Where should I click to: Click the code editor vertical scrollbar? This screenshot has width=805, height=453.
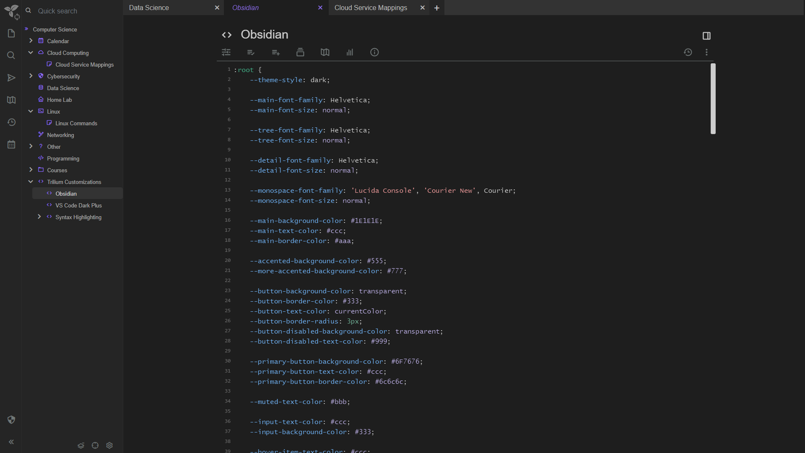click(x=713, y=99)
